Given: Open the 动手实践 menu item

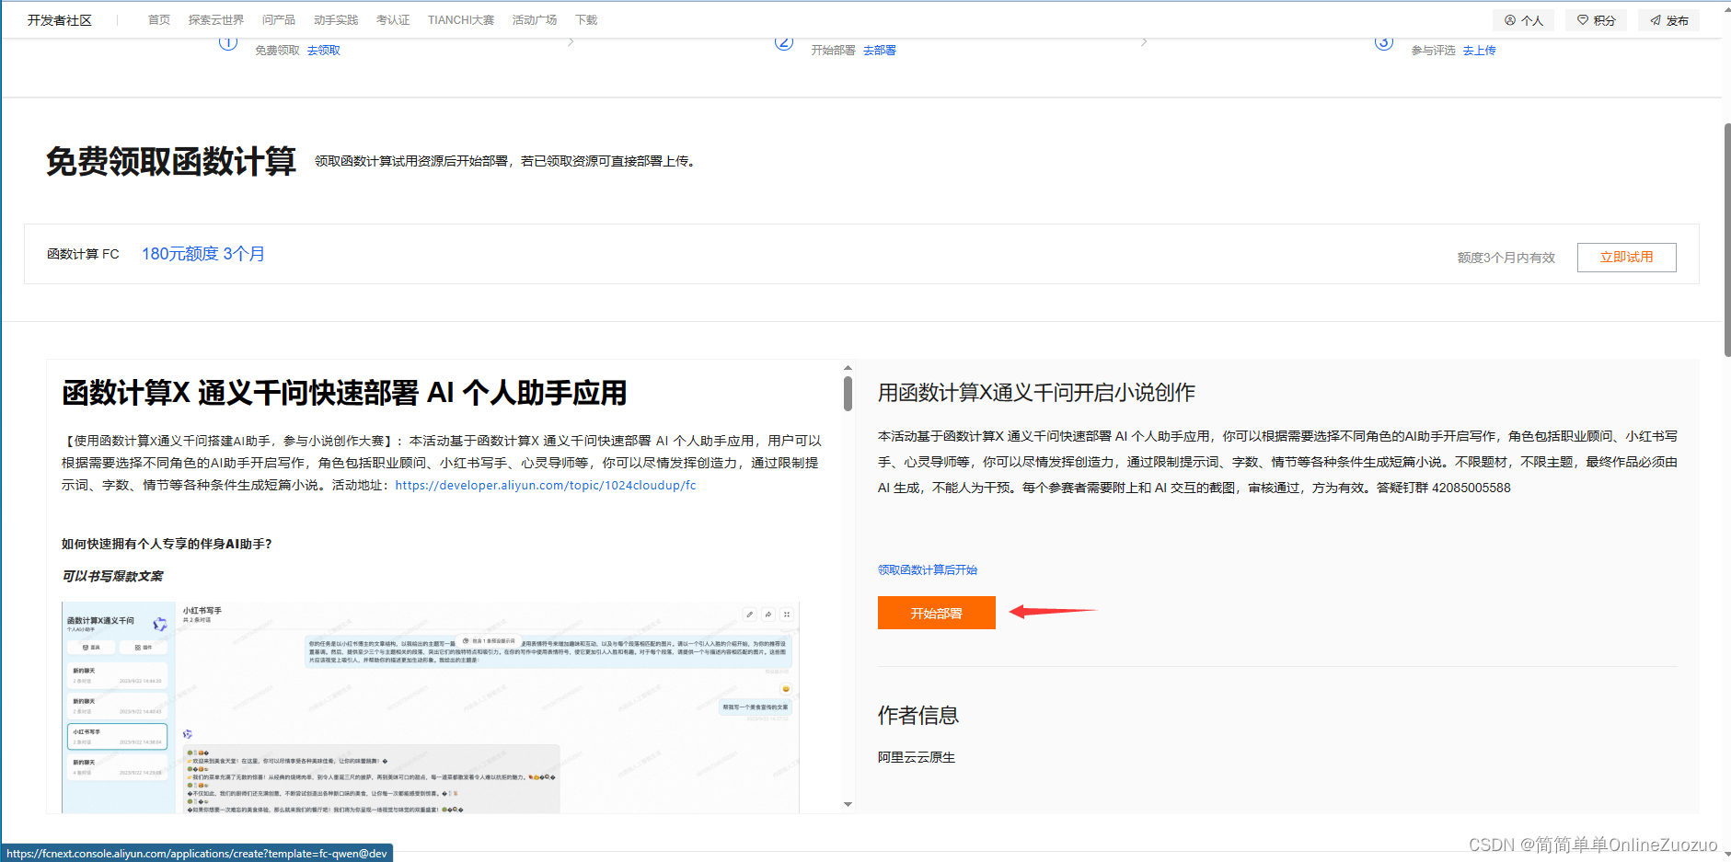Looking at the screenshot, I should point(336,20).
